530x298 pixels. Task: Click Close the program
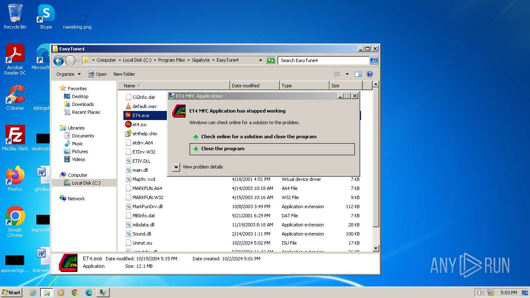pos(272,149)
